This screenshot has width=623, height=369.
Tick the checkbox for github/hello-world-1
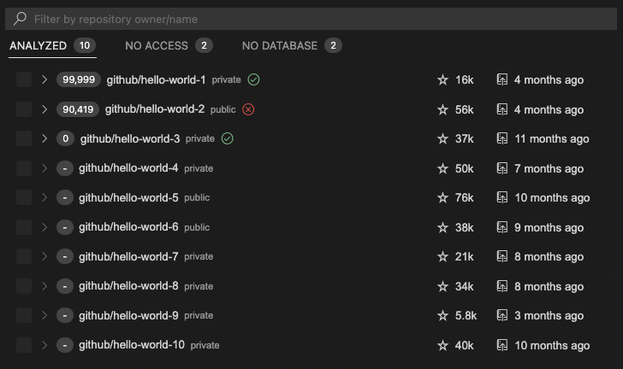(24, 79)
